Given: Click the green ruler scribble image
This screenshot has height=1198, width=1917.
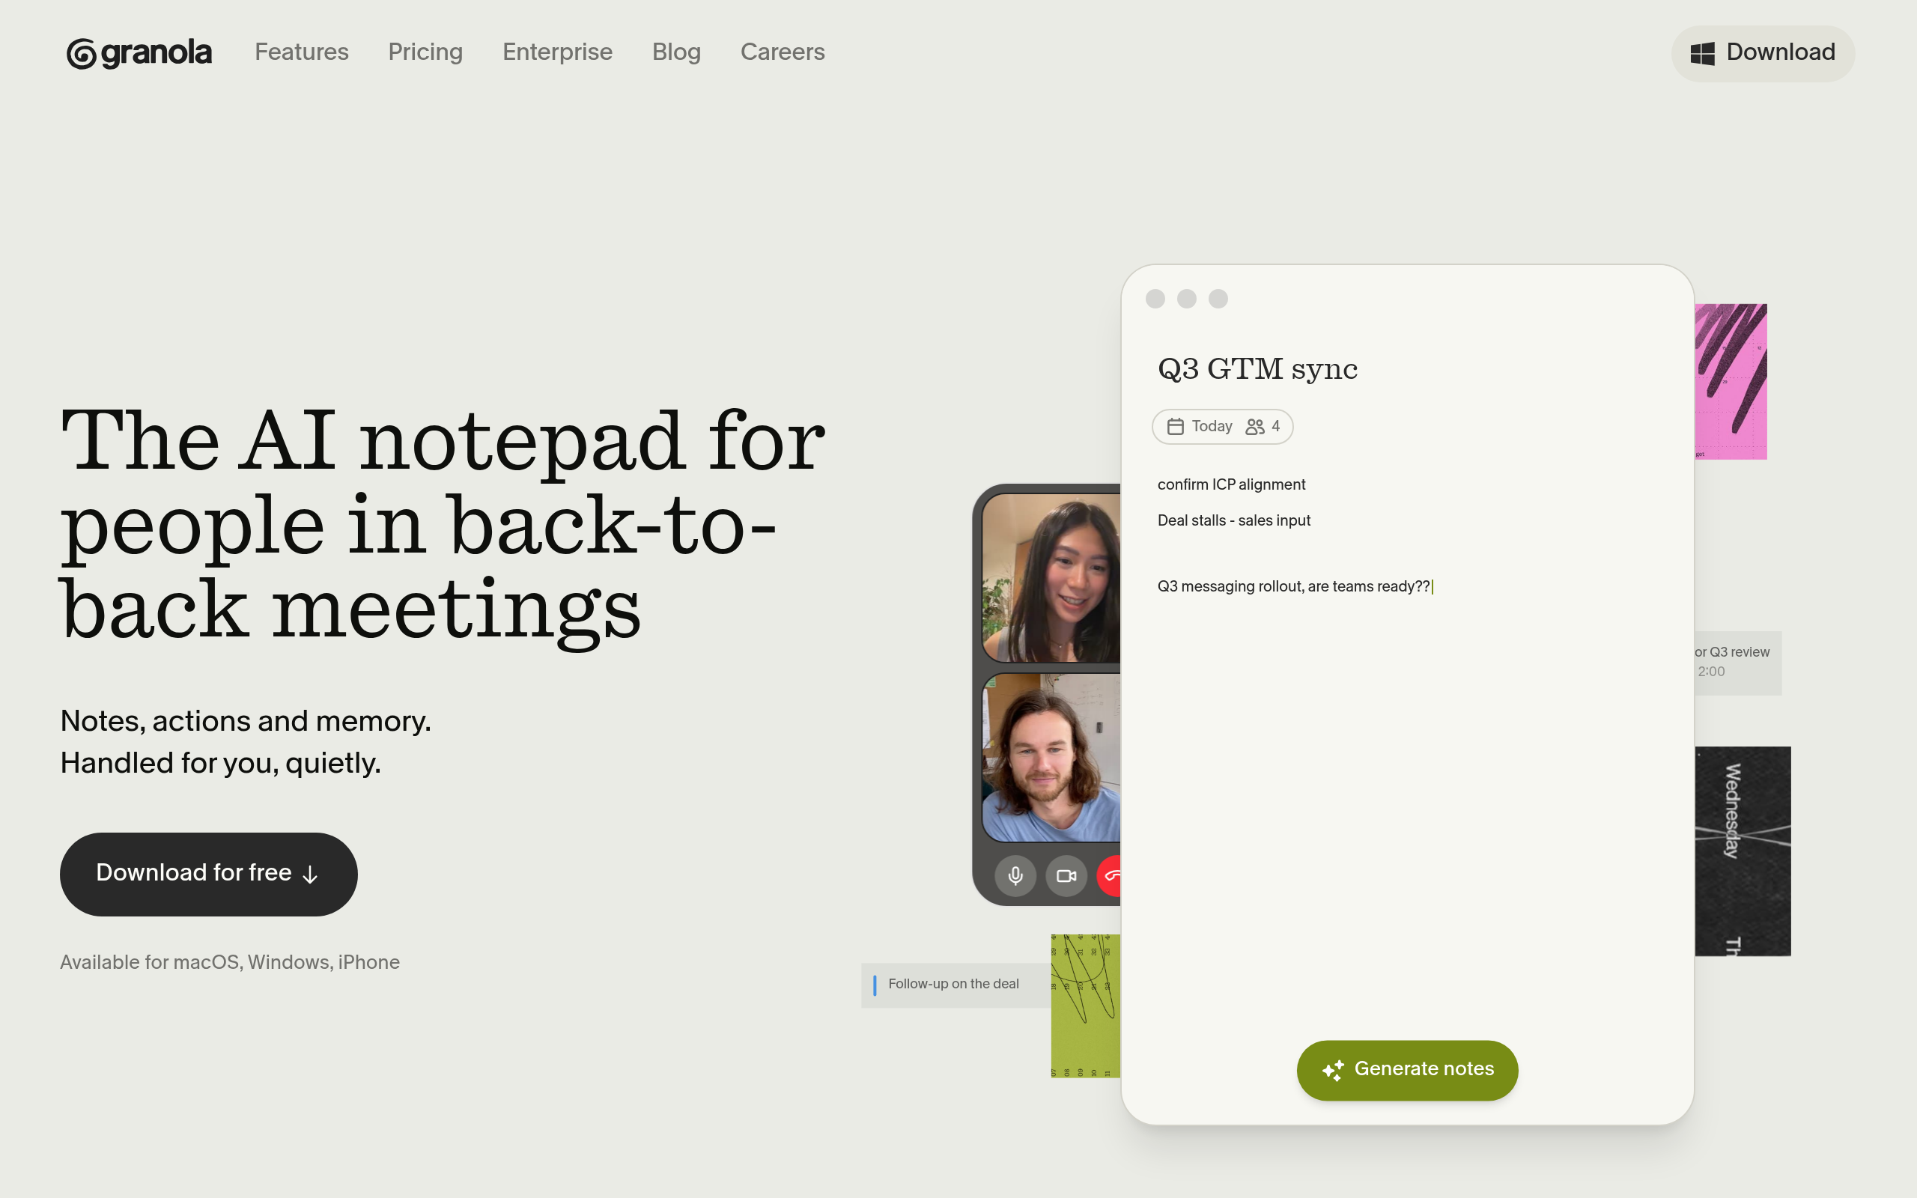Looking at the screenshot, I should (1085, 1006).
